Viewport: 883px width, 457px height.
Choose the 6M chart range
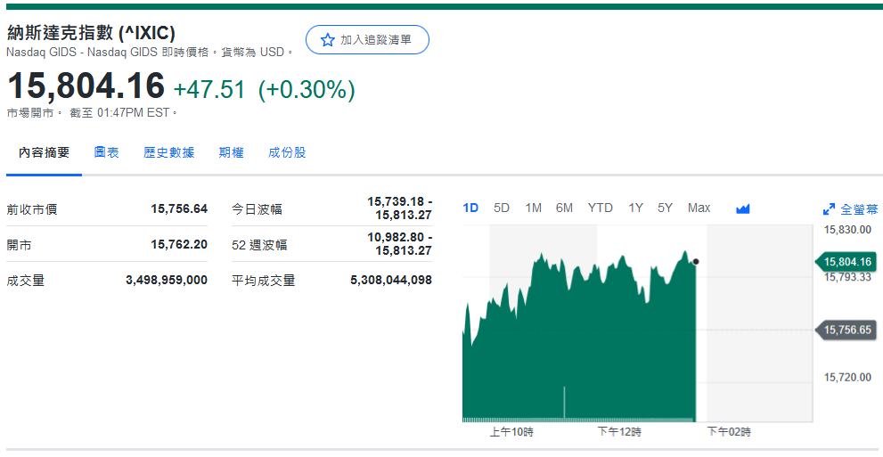click(564, 208)
